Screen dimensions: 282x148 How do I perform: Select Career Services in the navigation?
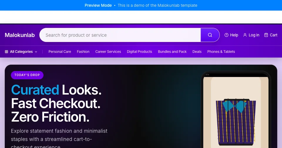point(108,52)
